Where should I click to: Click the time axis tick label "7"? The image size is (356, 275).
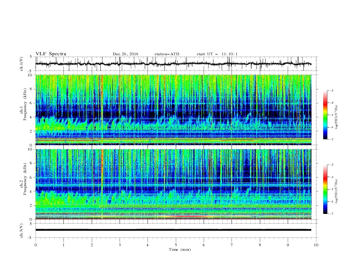(x=232, y=245)
